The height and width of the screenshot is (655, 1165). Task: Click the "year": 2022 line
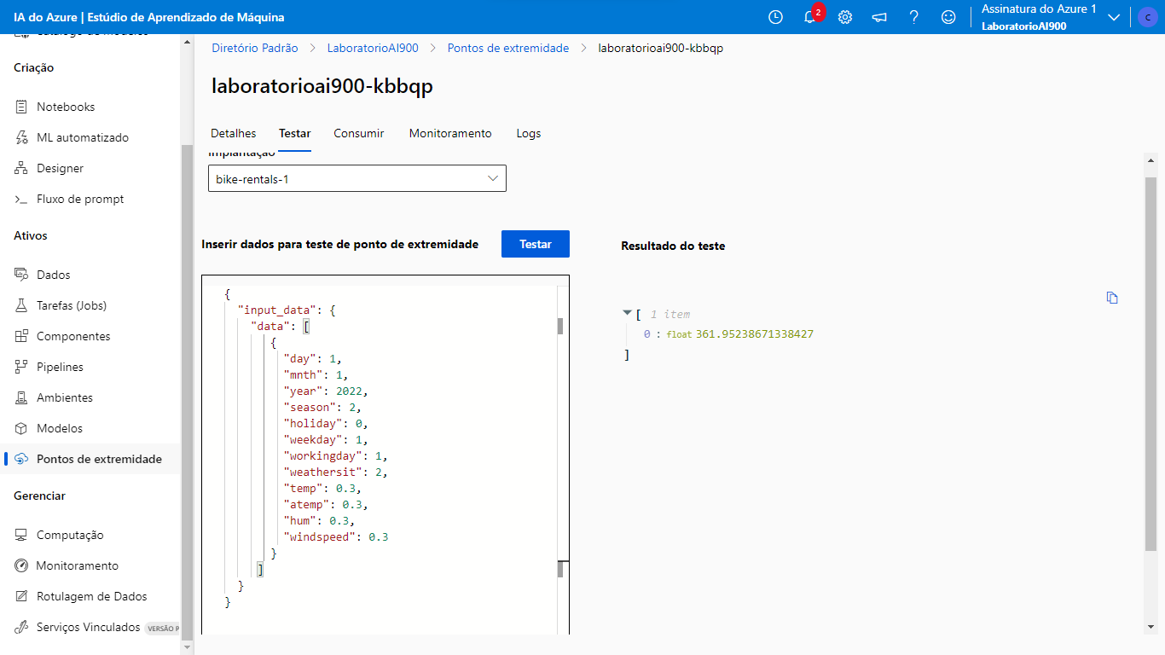[326, 391]
